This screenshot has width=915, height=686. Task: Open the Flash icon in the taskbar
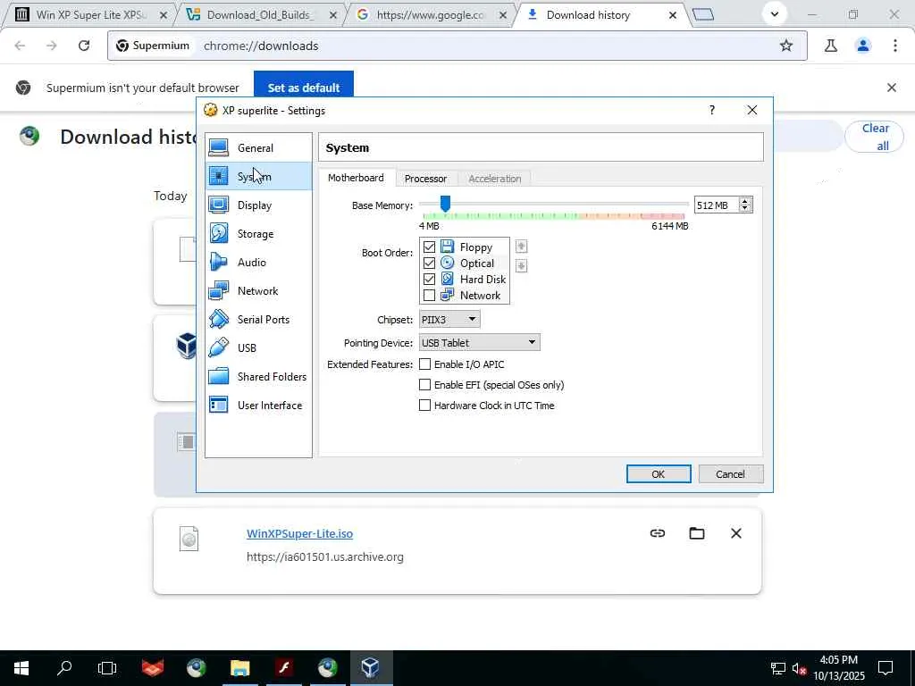tap(283, 667)
